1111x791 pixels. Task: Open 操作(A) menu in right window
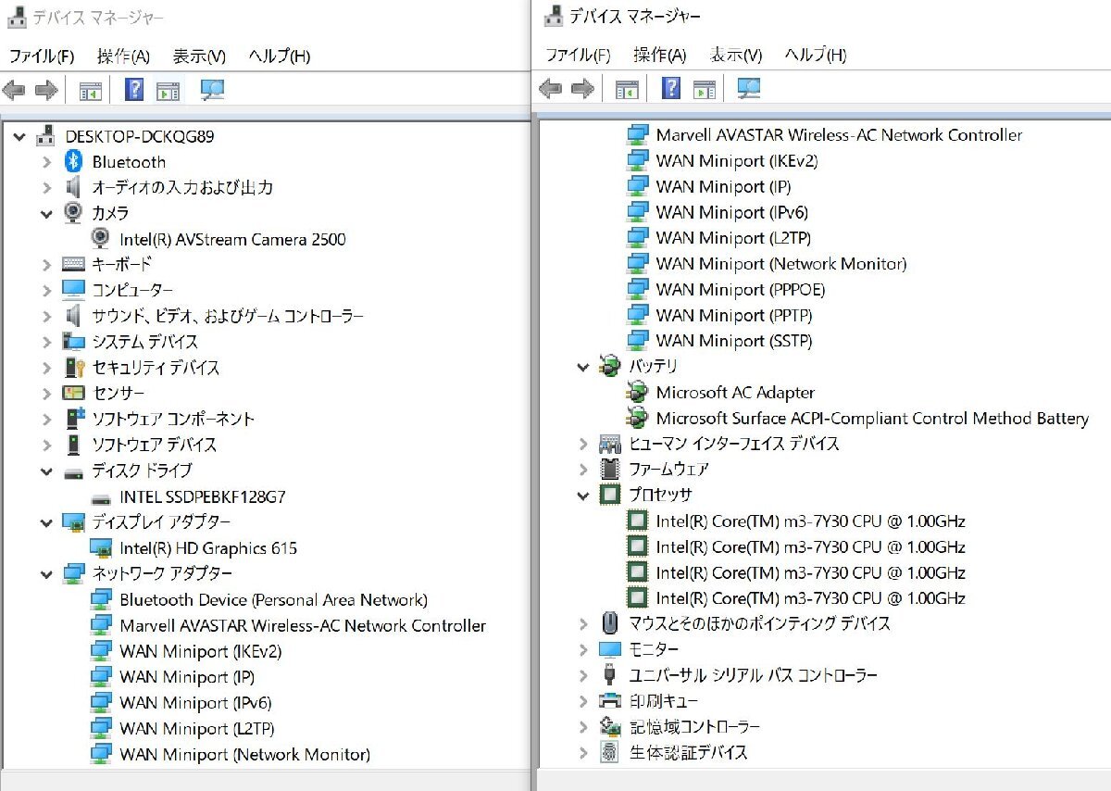659,56
